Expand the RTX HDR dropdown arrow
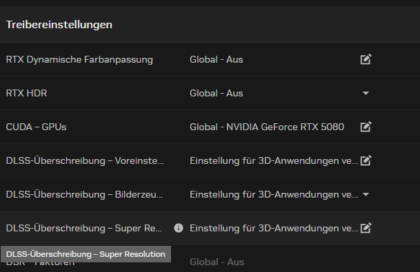This screenshot has height=272, width=420. (366, 93)
